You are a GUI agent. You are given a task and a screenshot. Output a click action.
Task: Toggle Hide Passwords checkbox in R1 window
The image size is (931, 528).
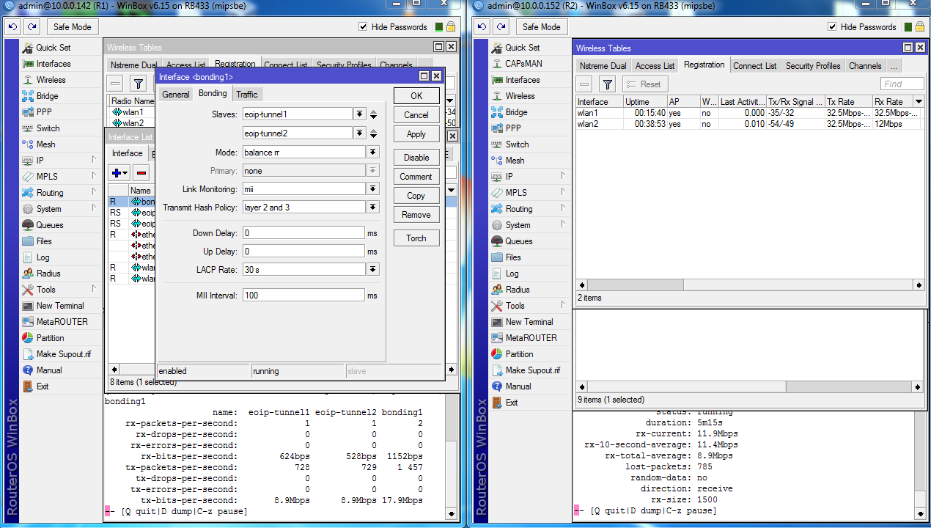pyautogui.click(x=363, y=27)
